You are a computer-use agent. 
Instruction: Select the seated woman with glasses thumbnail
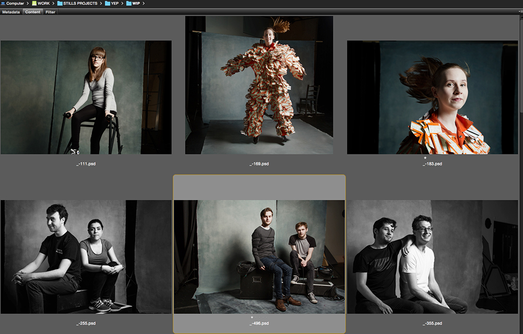(86, 97)
